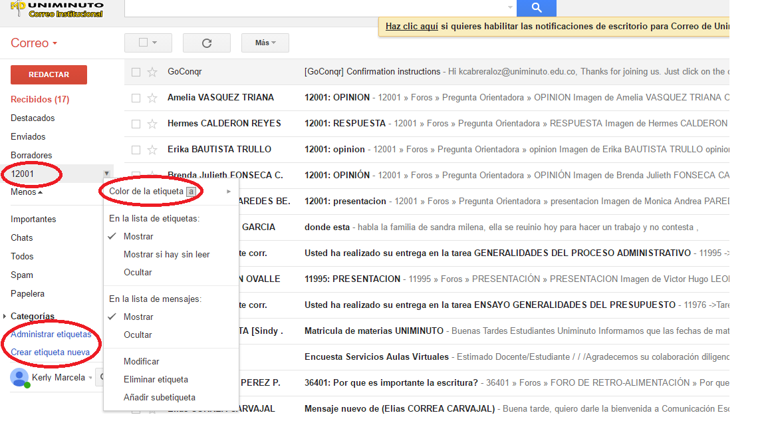The width and height of the screenshot is (766, 431).
Task: Click Crear etiqueta nueva link
Action: [x=51, y=353]
